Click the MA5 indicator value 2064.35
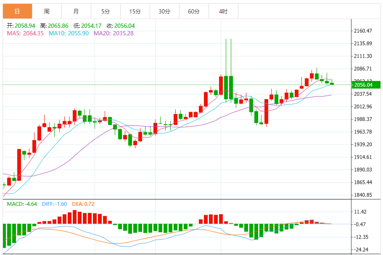The width and height of the screenshot is (383, 255). tap(33, 34)
